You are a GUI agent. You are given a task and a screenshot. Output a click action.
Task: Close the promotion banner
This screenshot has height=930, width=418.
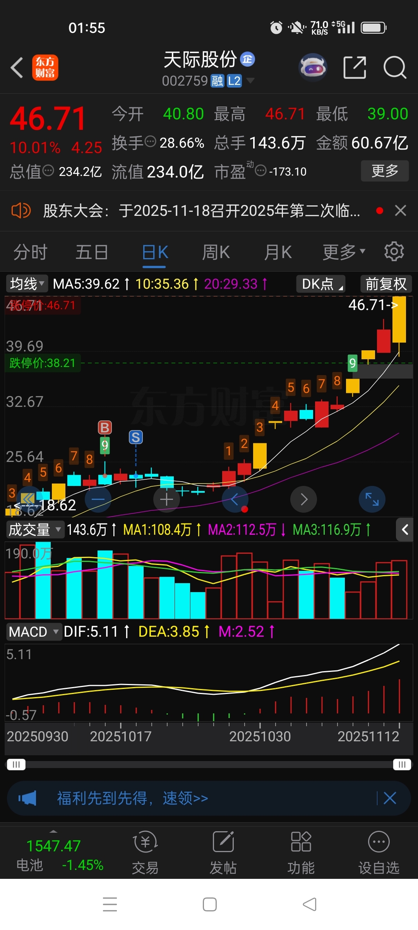pyautogui.click(x=390, y=798)
